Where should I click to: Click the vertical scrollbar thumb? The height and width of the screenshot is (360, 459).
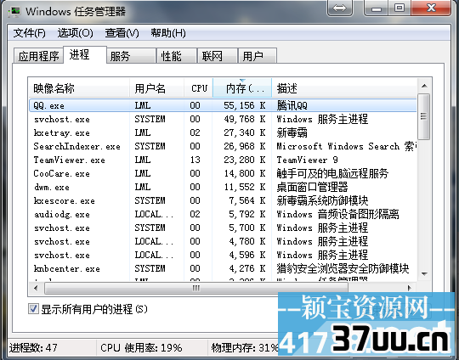coord(424,116)
